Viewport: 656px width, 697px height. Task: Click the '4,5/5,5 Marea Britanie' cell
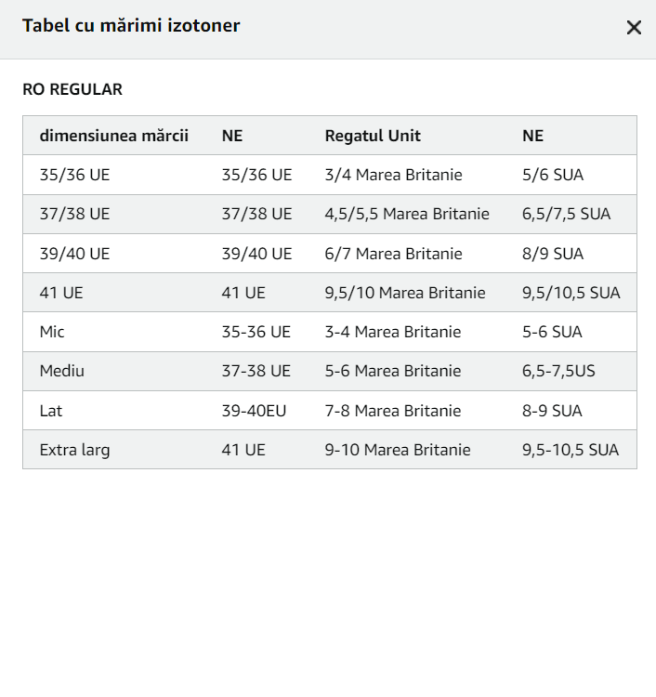point(407,214)
